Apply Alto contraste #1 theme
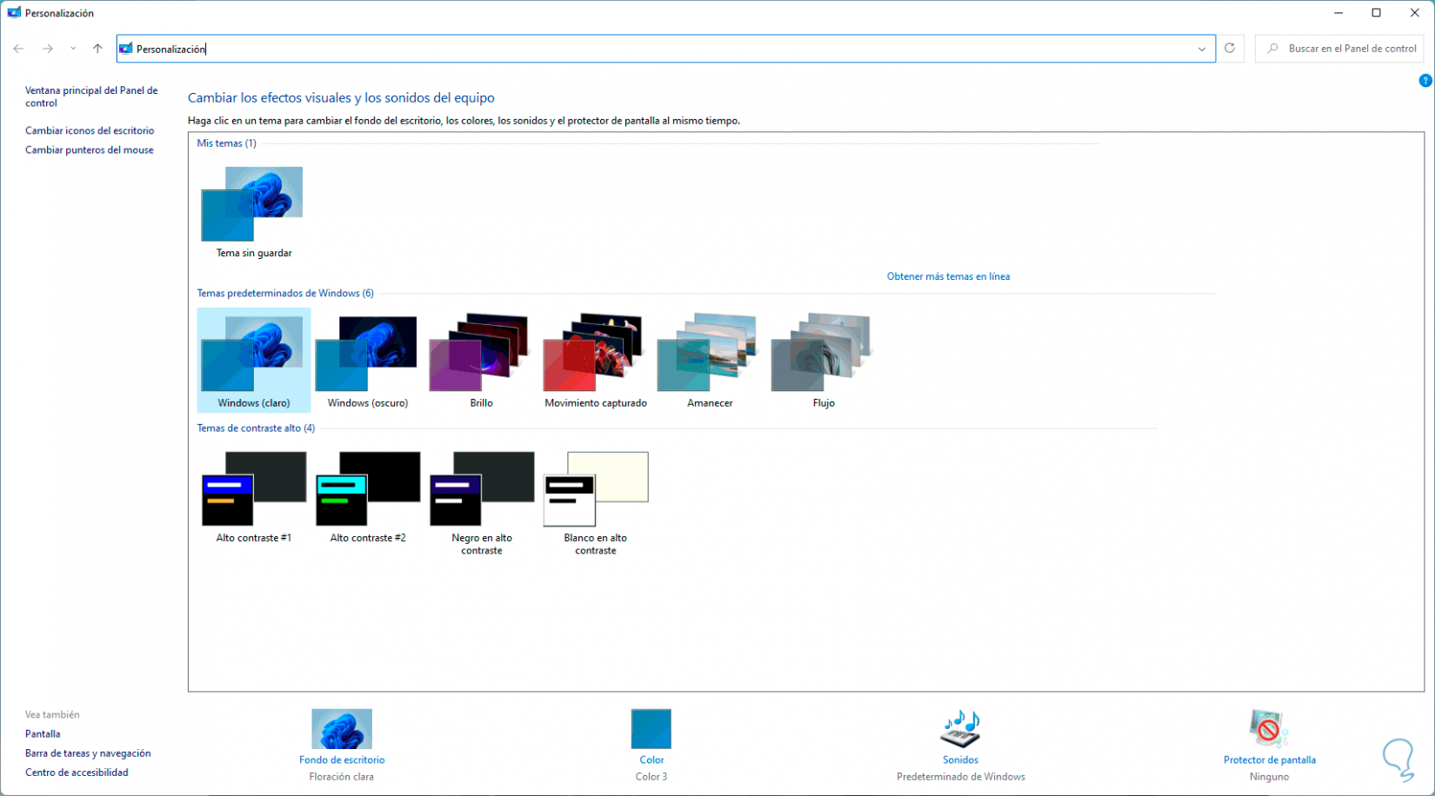1435x796 pixels. (x=253, y=497)
